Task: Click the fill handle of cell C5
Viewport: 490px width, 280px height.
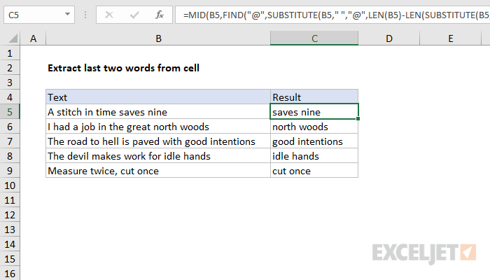Action: [x=358, y=119]
